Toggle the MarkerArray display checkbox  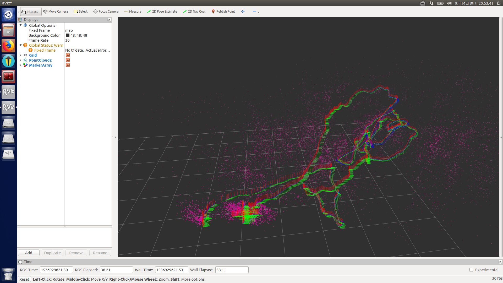click(x=68, y=65)
